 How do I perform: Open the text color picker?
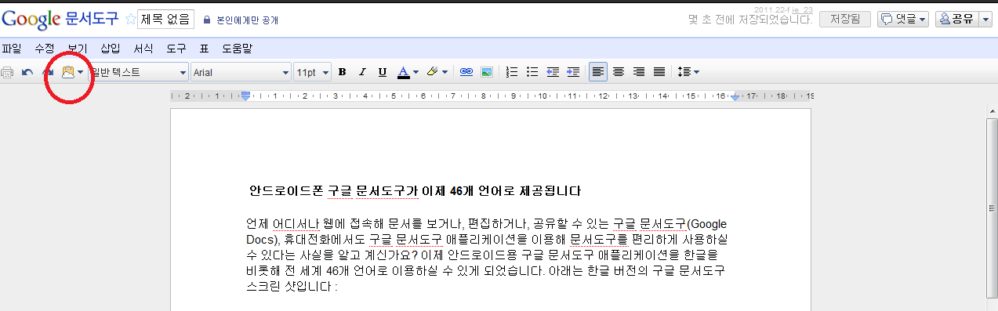(x=408, y=72)
